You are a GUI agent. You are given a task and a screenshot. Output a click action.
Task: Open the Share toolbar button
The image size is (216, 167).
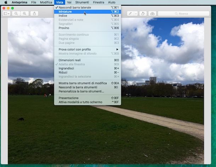click(x=34, y=14)
